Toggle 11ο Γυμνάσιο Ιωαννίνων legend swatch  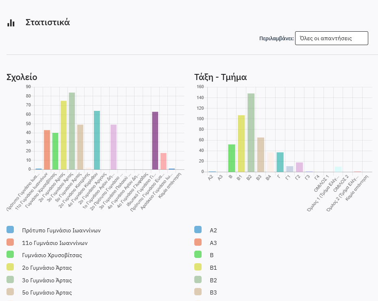pos(10,242)
